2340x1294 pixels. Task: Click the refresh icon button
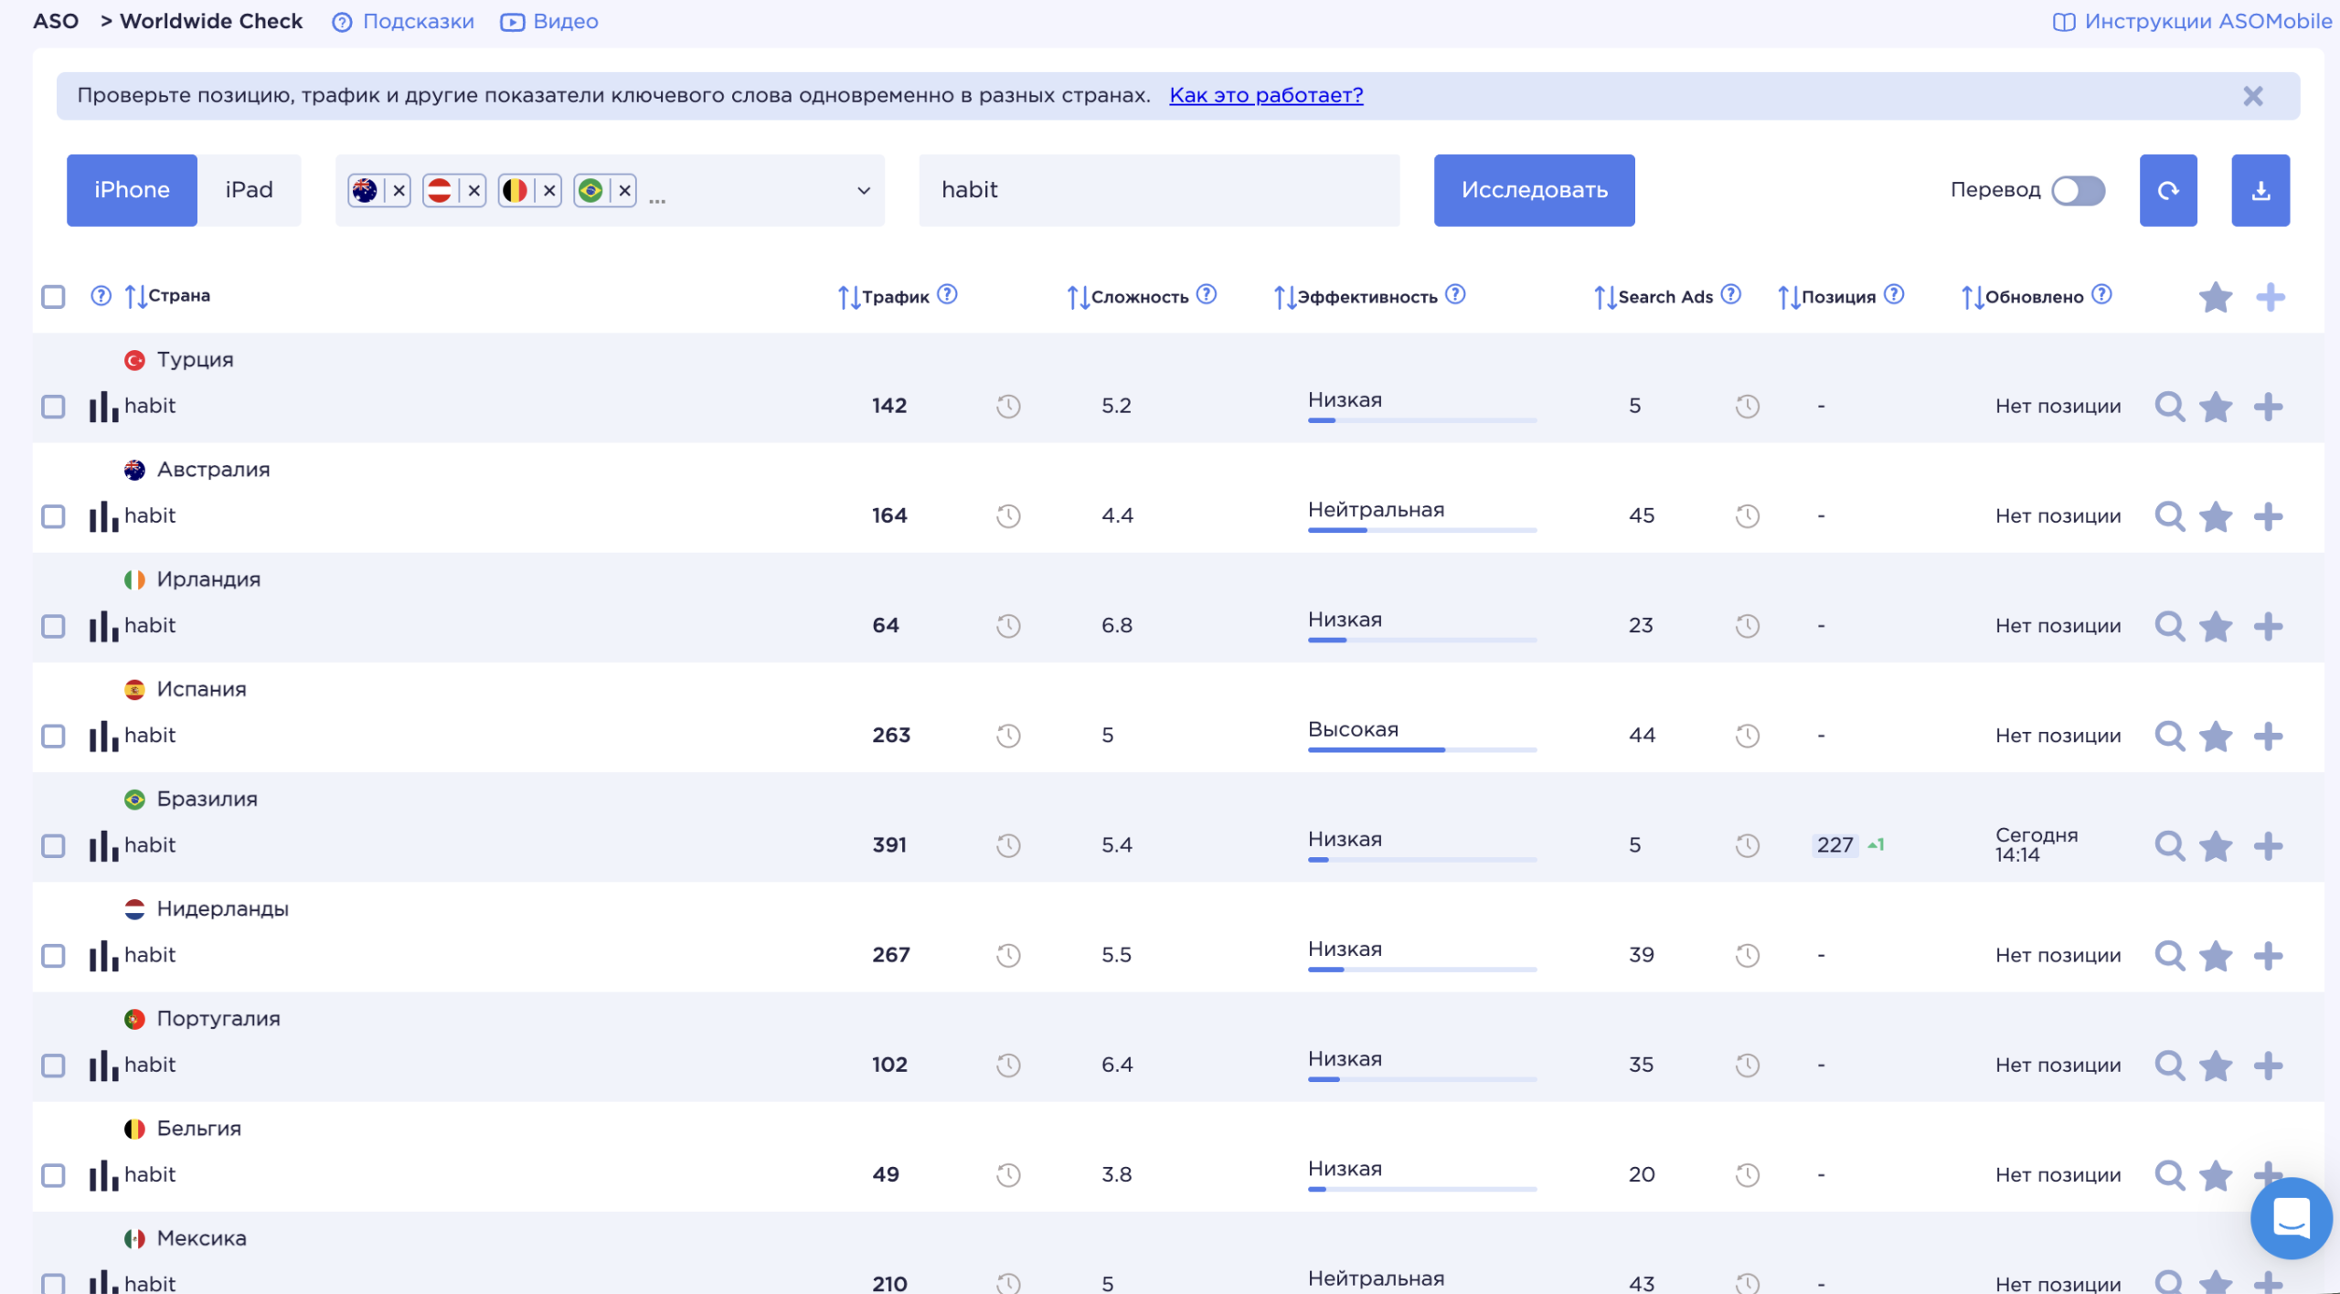[2167, 190]
